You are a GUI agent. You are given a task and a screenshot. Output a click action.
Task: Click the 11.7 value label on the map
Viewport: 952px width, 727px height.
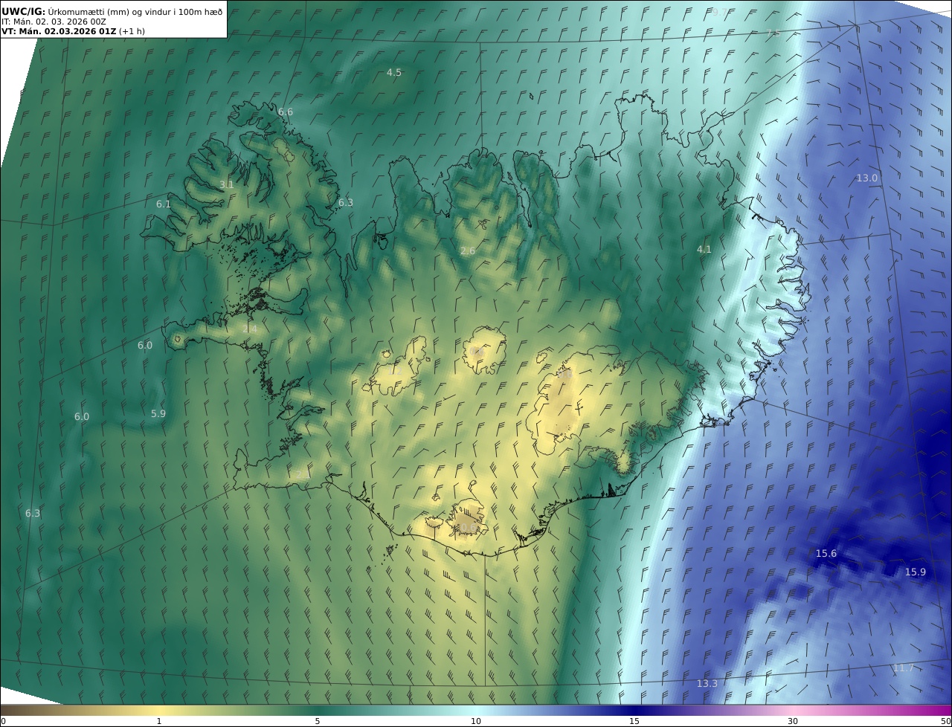click(x=904, y=668)
